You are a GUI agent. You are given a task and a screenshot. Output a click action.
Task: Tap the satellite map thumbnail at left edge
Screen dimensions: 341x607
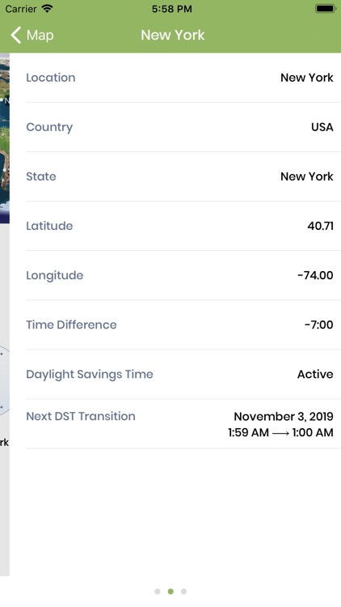coord(5,138)
